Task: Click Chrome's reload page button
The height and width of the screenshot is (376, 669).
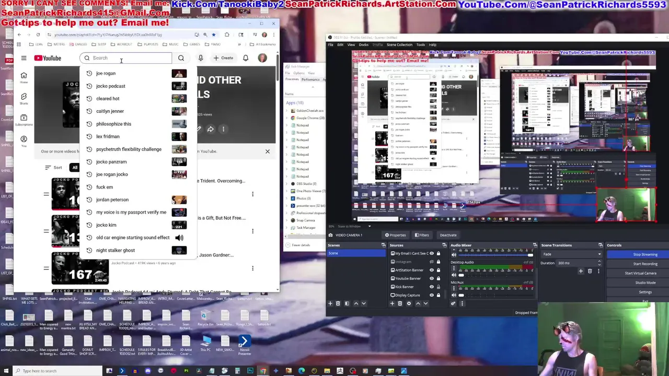Action: point(38,34)
